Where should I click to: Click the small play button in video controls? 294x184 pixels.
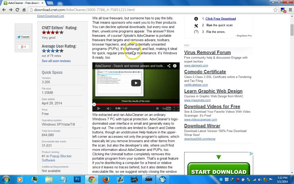99,108
